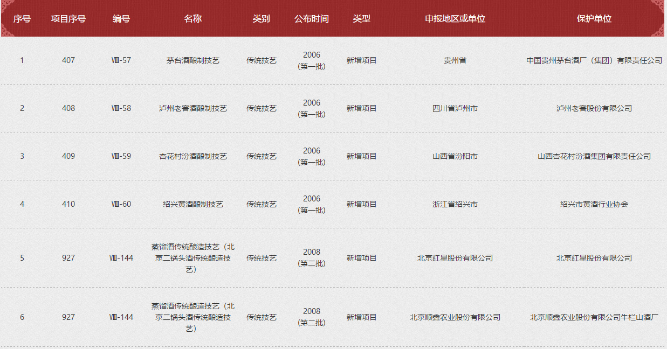667x349 pixels.
Task: Click serial number 1 in the 茅台酒 row
Action: coord(22,60)
